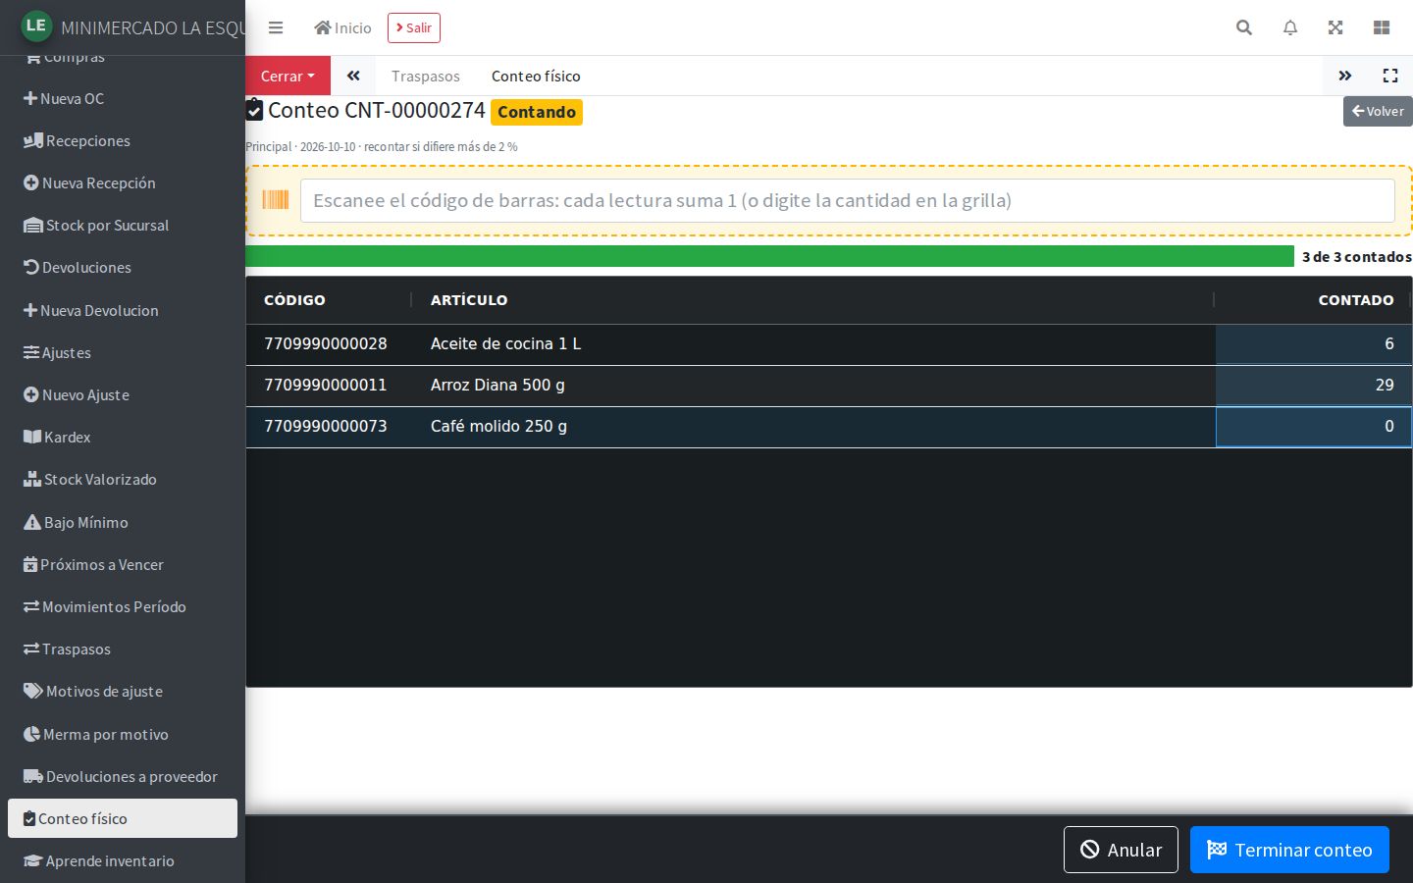This screenshot has height=883, width=1413.
Task: Select the Conteo físico tab
Action: 536,76
